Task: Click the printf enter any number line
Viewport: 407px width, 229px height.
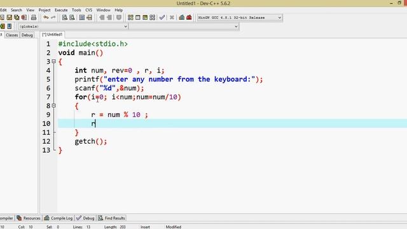Action: coord(169,79)
